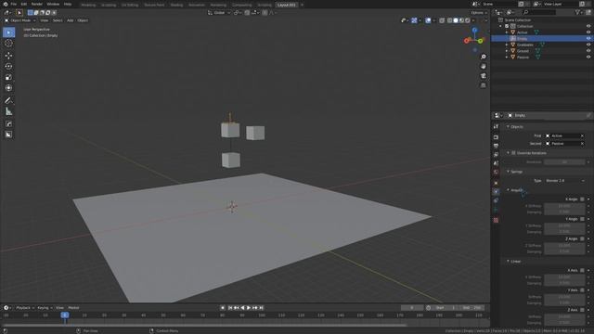
Task: Open the Object properties tab icon
Action: 496,184
